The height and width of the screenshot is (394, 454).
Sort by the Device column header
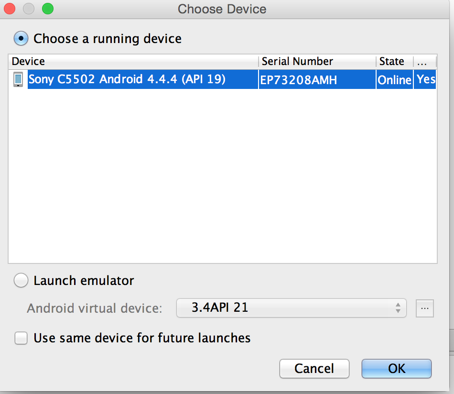tap(133, 61)
